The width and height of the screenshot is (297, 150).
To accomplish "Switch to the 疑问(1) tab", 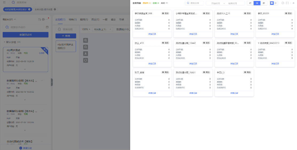I will coord(84,19).
